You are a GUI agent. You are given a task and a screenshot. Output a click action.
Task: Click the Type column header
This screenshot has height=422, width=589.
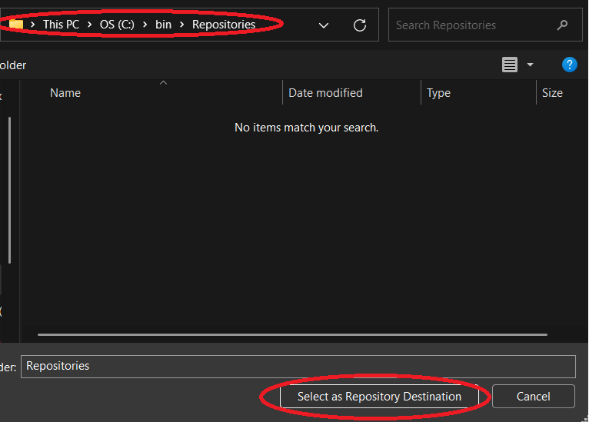click(x=438, y=93)
